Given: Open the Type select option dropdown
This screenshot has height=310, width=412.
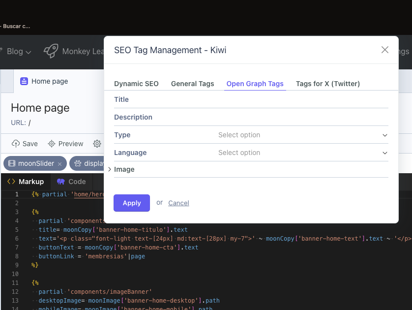Looking at the screenshot, I should (302, 135).
